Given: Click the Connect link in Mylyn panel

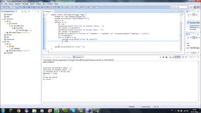Looking at the screenshot, I should (x=193, y=26).
